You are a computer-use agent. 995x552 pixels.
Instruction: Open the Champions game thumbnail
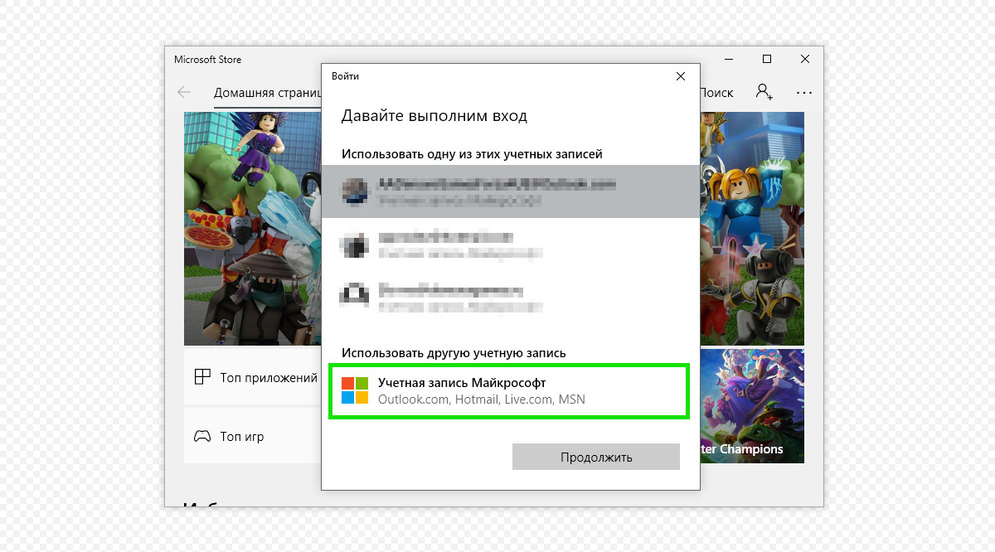751,404
